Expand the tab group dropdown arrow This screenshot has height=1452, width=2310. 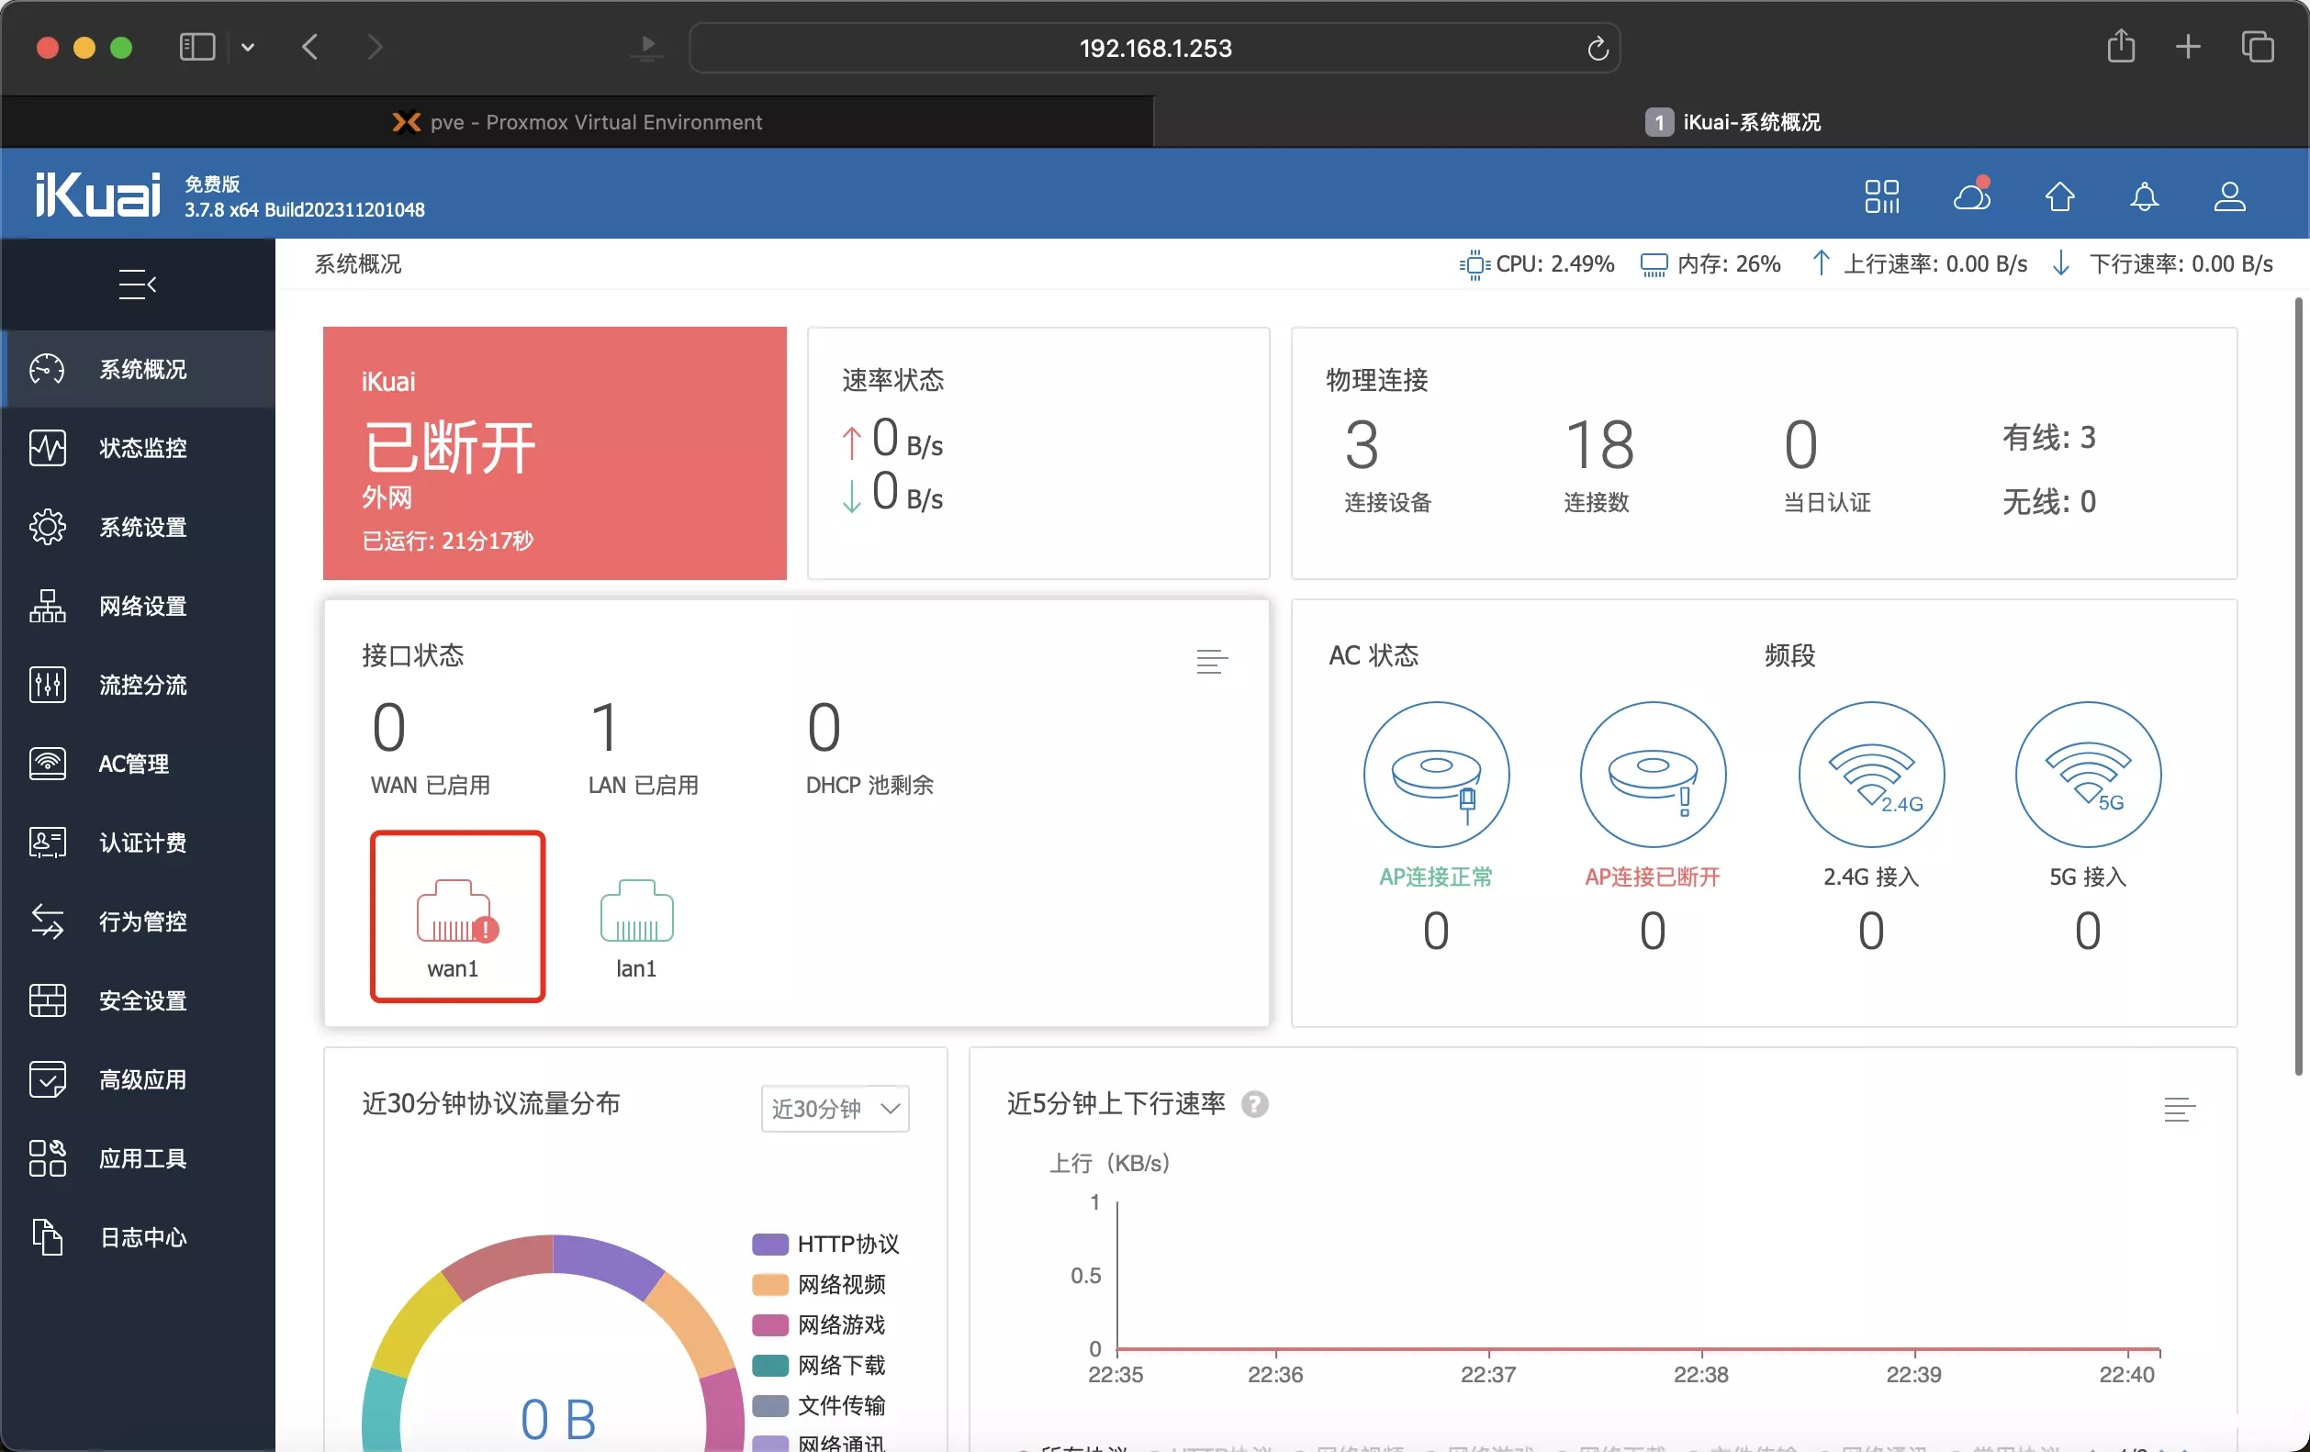(x=248, y=47)
